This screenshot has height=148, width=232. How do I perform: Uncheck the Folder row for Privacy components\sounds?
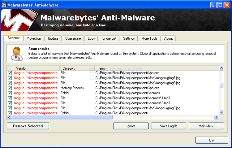coord(10,93)
